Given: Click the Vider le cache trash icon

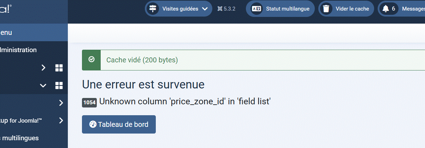Looking at the screenshot, I should point(326,9).
